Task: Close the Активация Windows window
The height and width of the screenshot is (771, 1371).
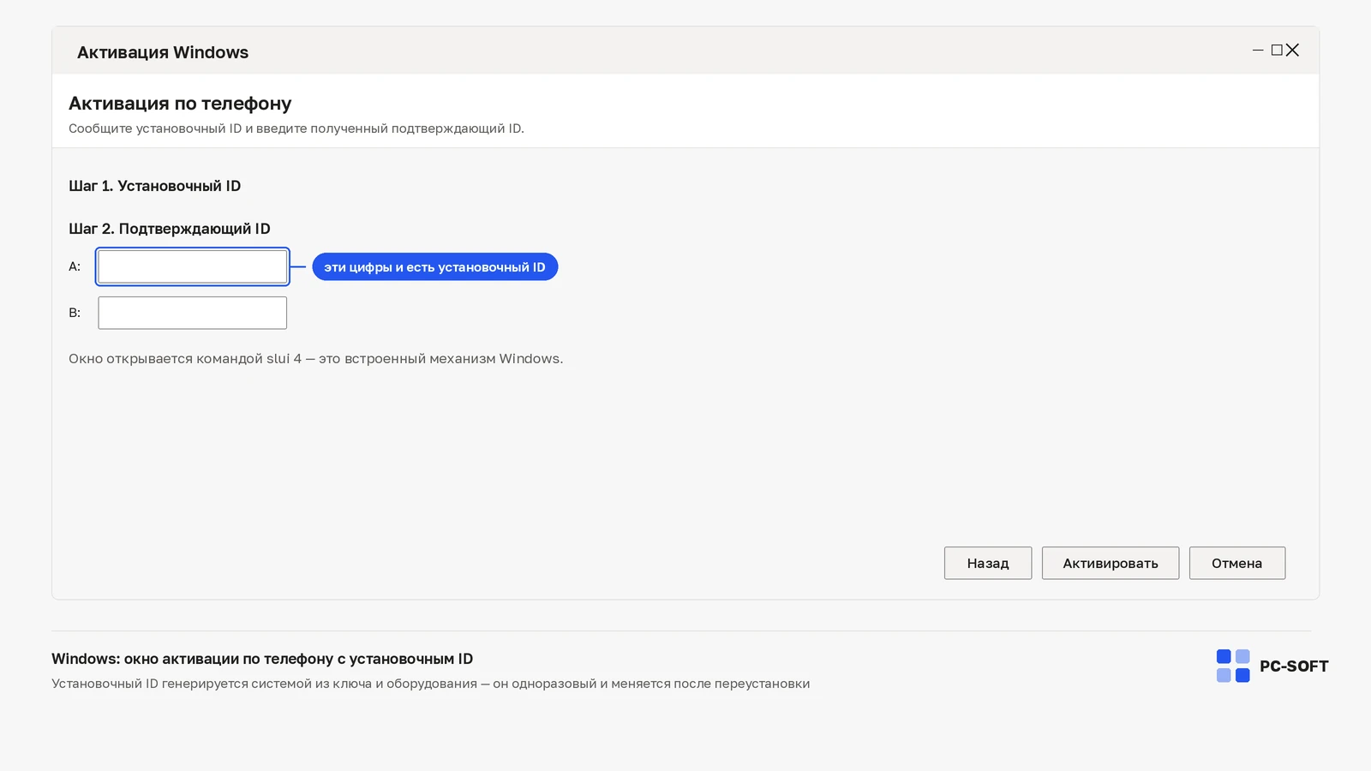Action: pyautogui.click(x=1292, y=51)
